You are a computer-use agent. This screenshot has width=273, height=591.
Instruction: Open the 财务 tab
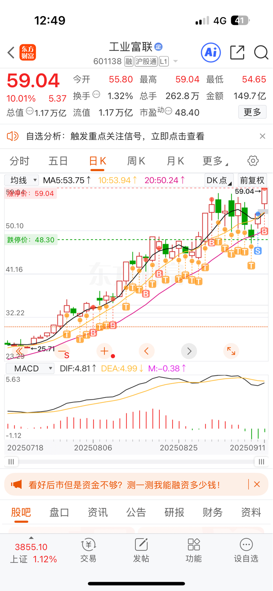coord(213,512)
